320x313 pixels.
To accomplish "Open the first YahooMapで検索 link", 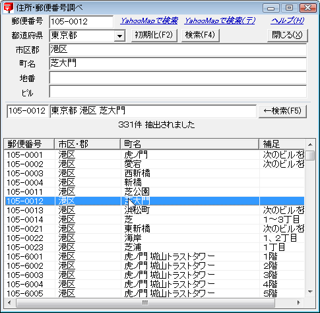I will 149,20.
